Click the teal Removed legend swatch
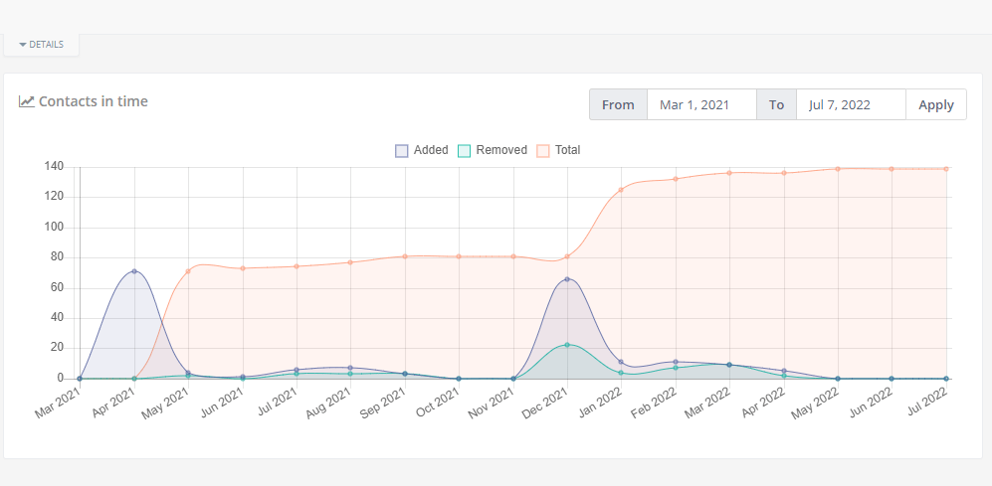992x486 pixels. point(464,151)
